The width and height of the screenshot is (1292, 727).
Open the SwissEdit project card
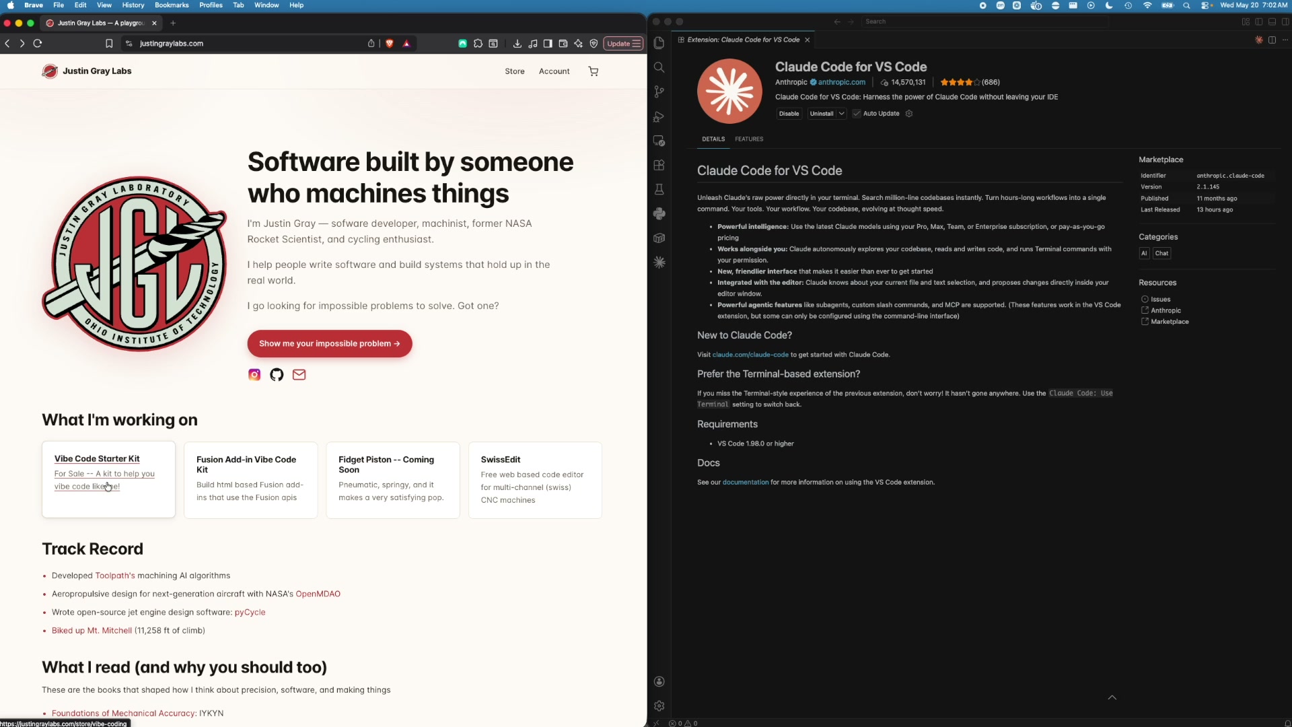[x=535, y=480]
